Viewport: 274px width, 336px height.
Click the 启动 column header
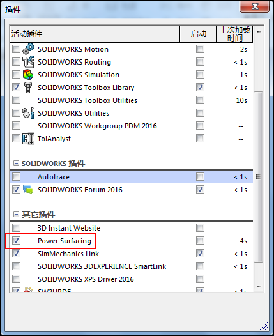(x=198, y=34)
